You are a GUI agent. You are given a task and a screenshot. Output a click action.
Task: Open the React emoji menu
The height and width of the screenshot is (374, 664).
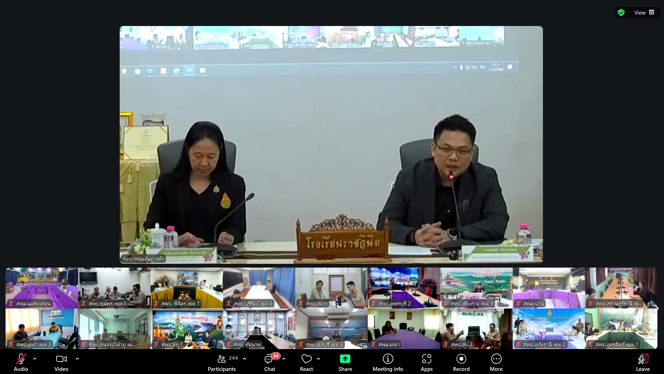(306, 362)
